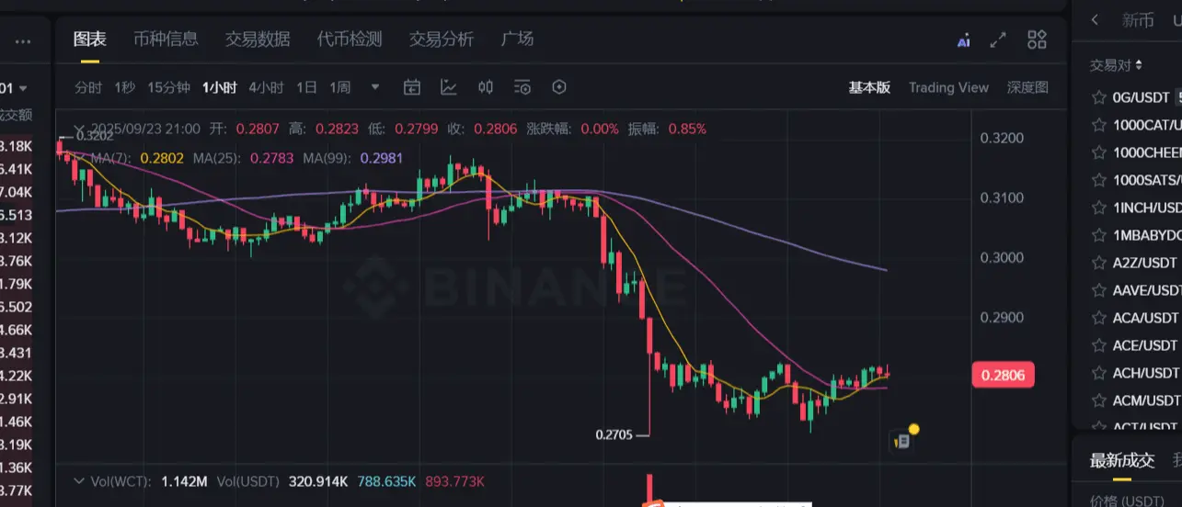Open the calendar date-jump icon
This screenshot has width=1182, height=507.
pos(412,87)
